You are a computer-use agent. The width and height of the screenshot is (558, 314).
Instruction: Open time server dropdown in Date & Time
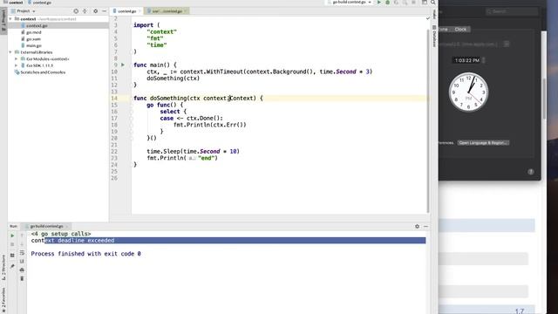pyautogui.click(x=506, y=44)
